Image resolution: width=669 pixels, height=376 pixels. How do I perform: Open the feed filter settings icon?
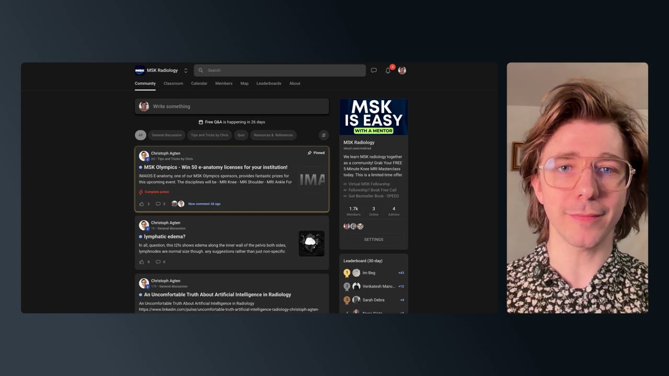click(324, 135)
